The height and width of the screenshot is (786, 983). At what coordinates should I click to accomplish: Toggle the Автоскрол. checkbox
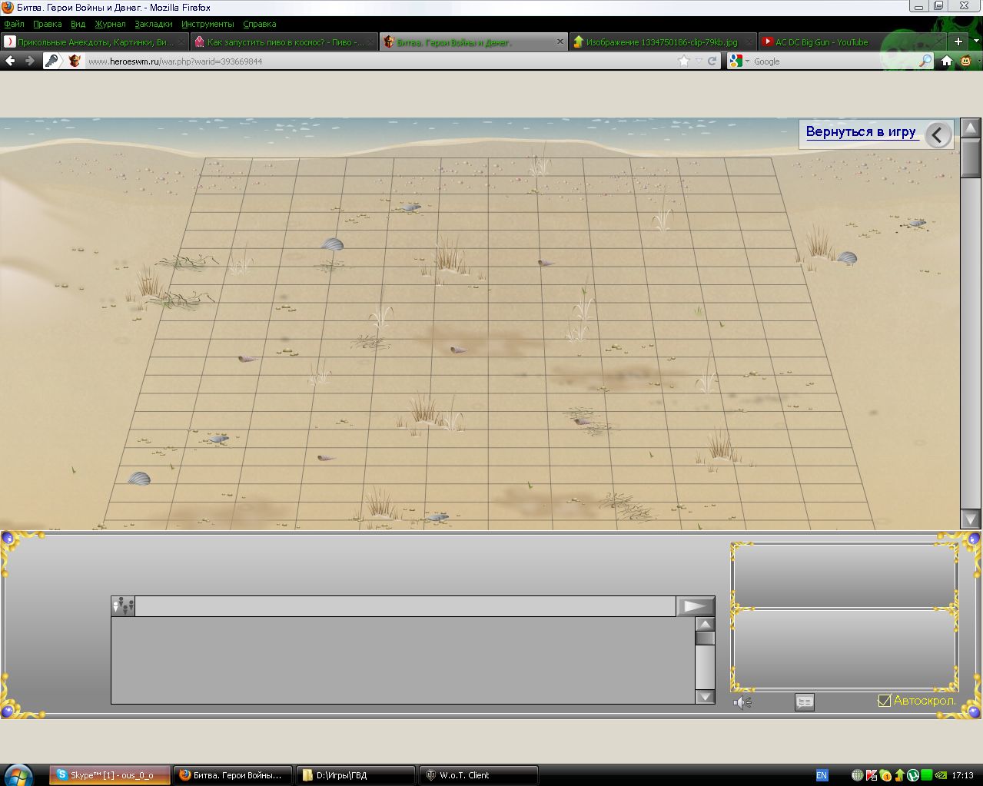[885, 701]
